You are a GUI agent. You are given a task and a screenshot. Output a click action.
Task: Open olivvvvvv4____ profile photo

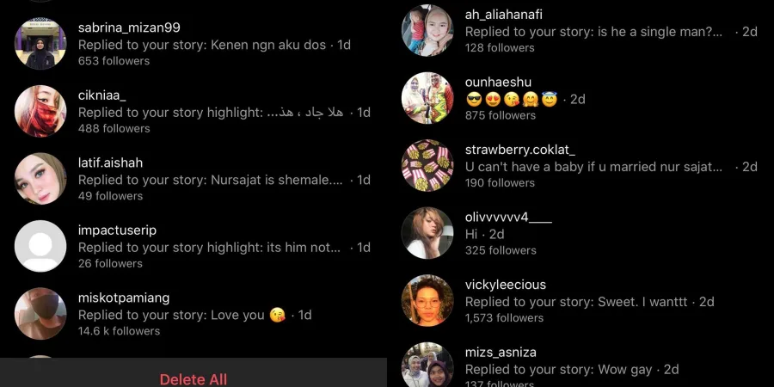click(x=427, y=233)
